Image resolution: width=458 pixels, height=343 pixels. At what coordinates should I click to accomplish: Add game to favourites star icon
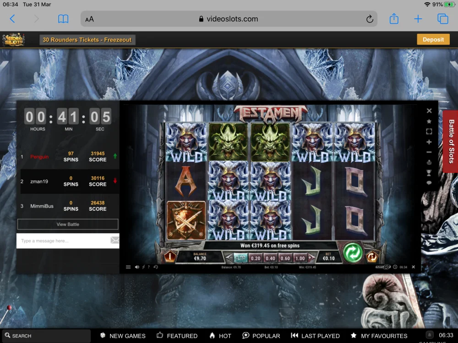(429, 121)
